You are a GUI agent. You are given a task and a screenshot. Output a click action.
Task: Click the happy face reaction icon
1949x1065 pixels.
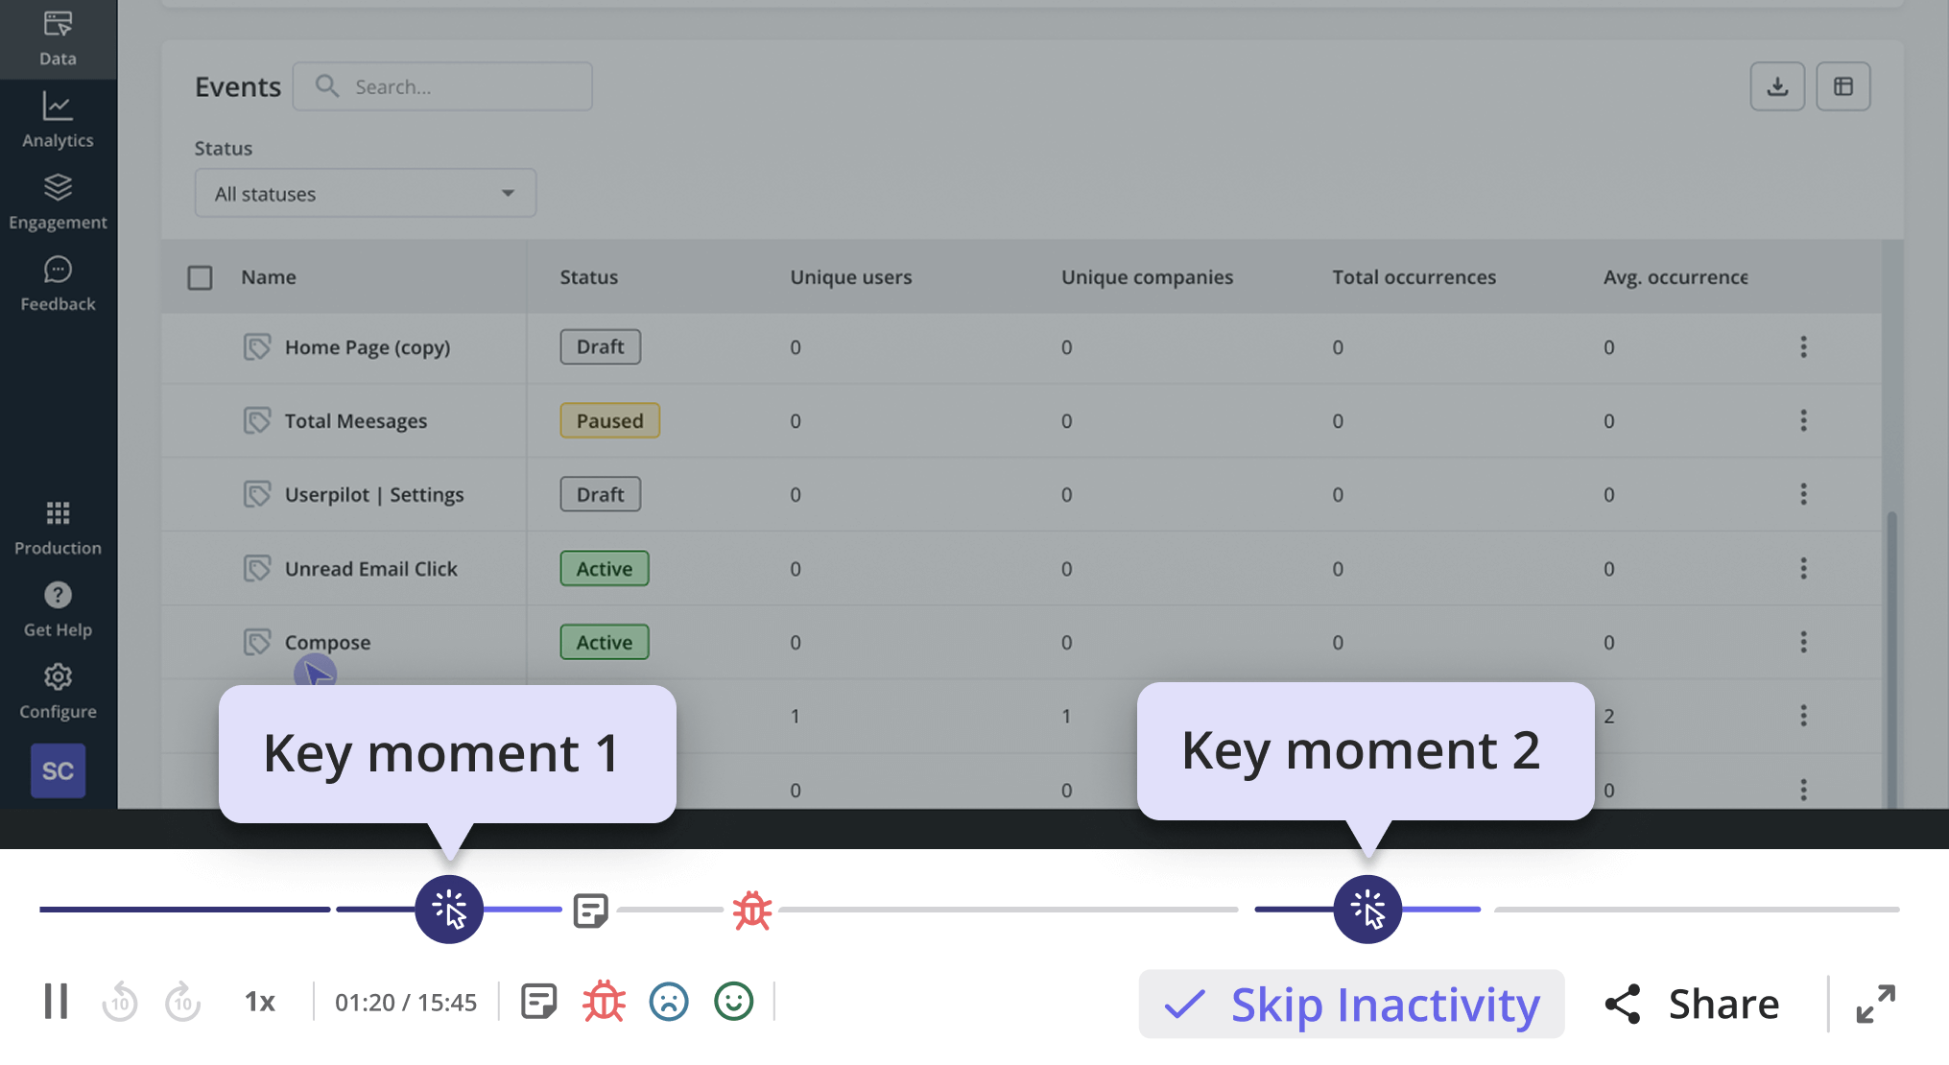coord(733,1002)
